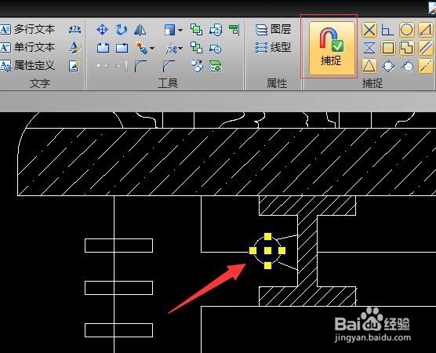The width and height of the screenshot is (436, 353).
Task: Click the trim scissors icon
Action: [171, 49]
